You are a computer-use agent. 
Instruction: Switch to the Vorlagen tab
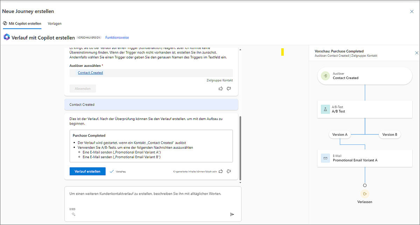[55, 23]
